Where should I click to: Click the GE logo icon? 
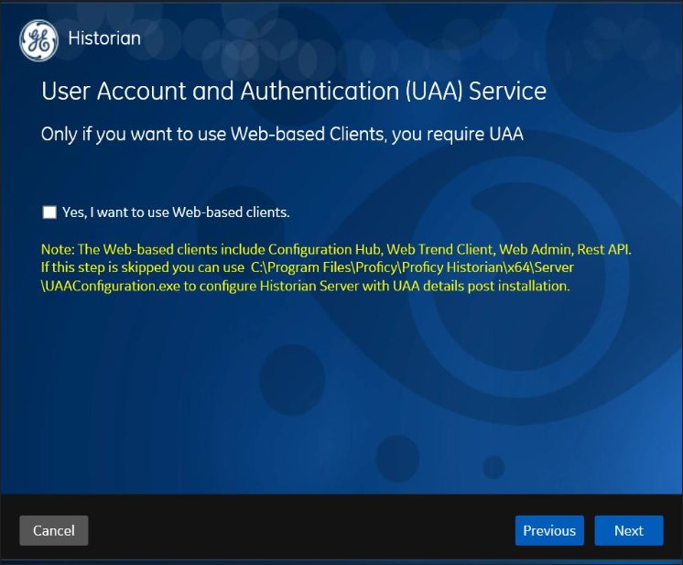coord(38,40)
